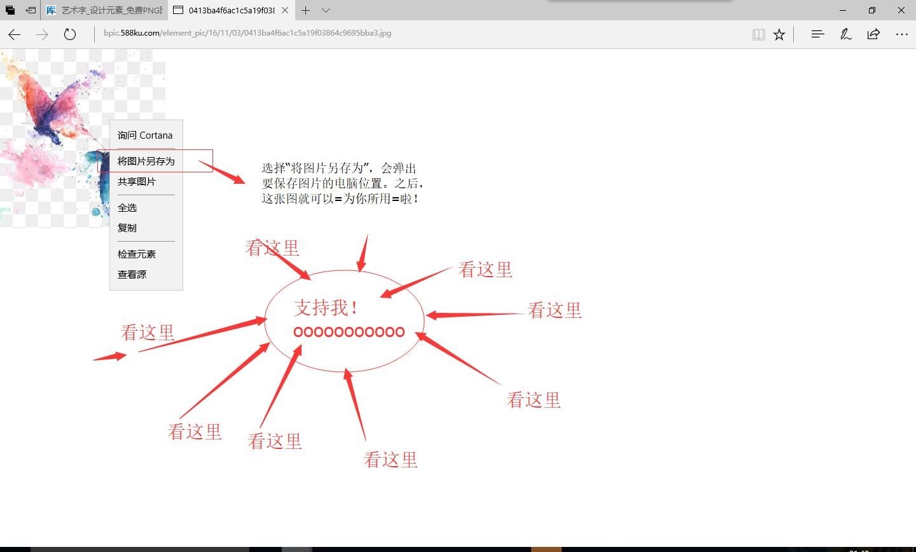The width and height of the screenshot is (916, 552).
Task: Start a Web Note with the pen icon
Action: pyautogui.click(x=845, y=34)
